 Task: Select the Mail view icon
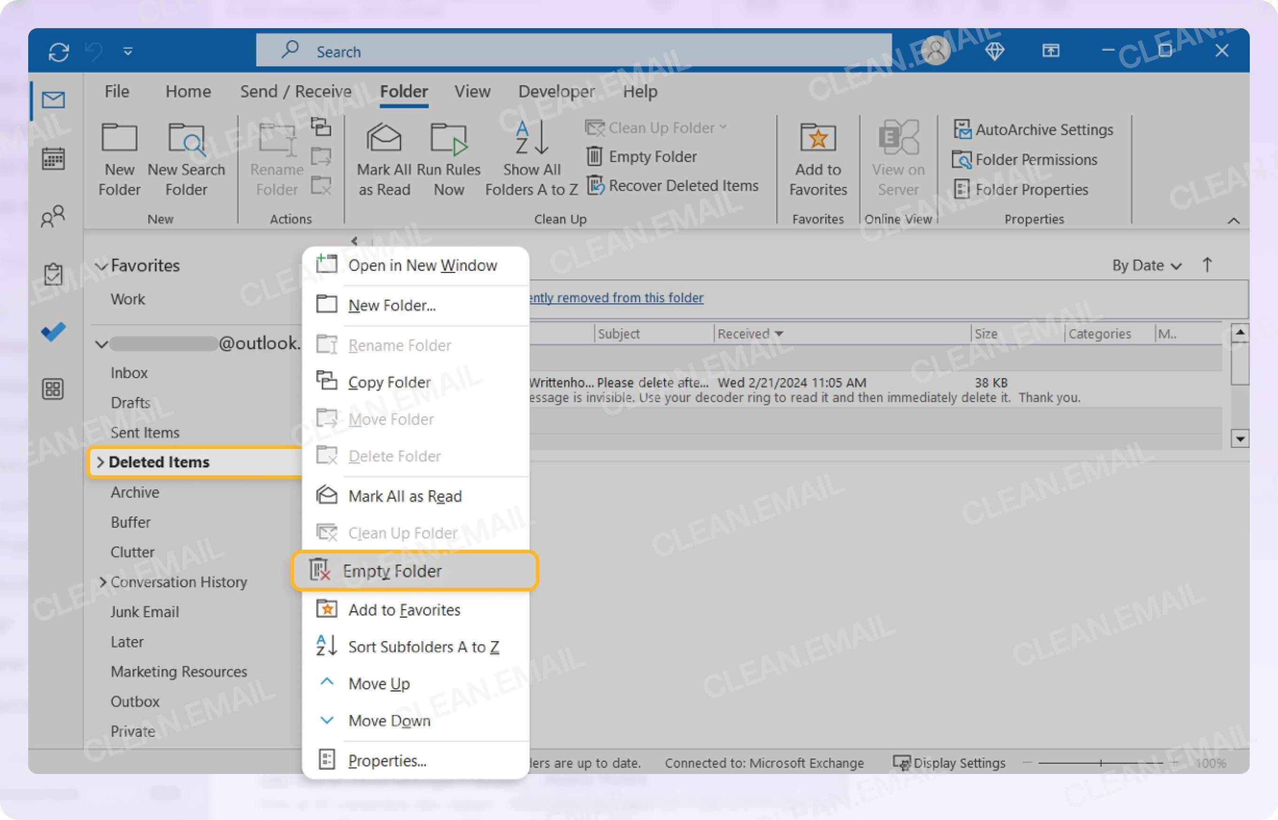(x=53, y=100)
